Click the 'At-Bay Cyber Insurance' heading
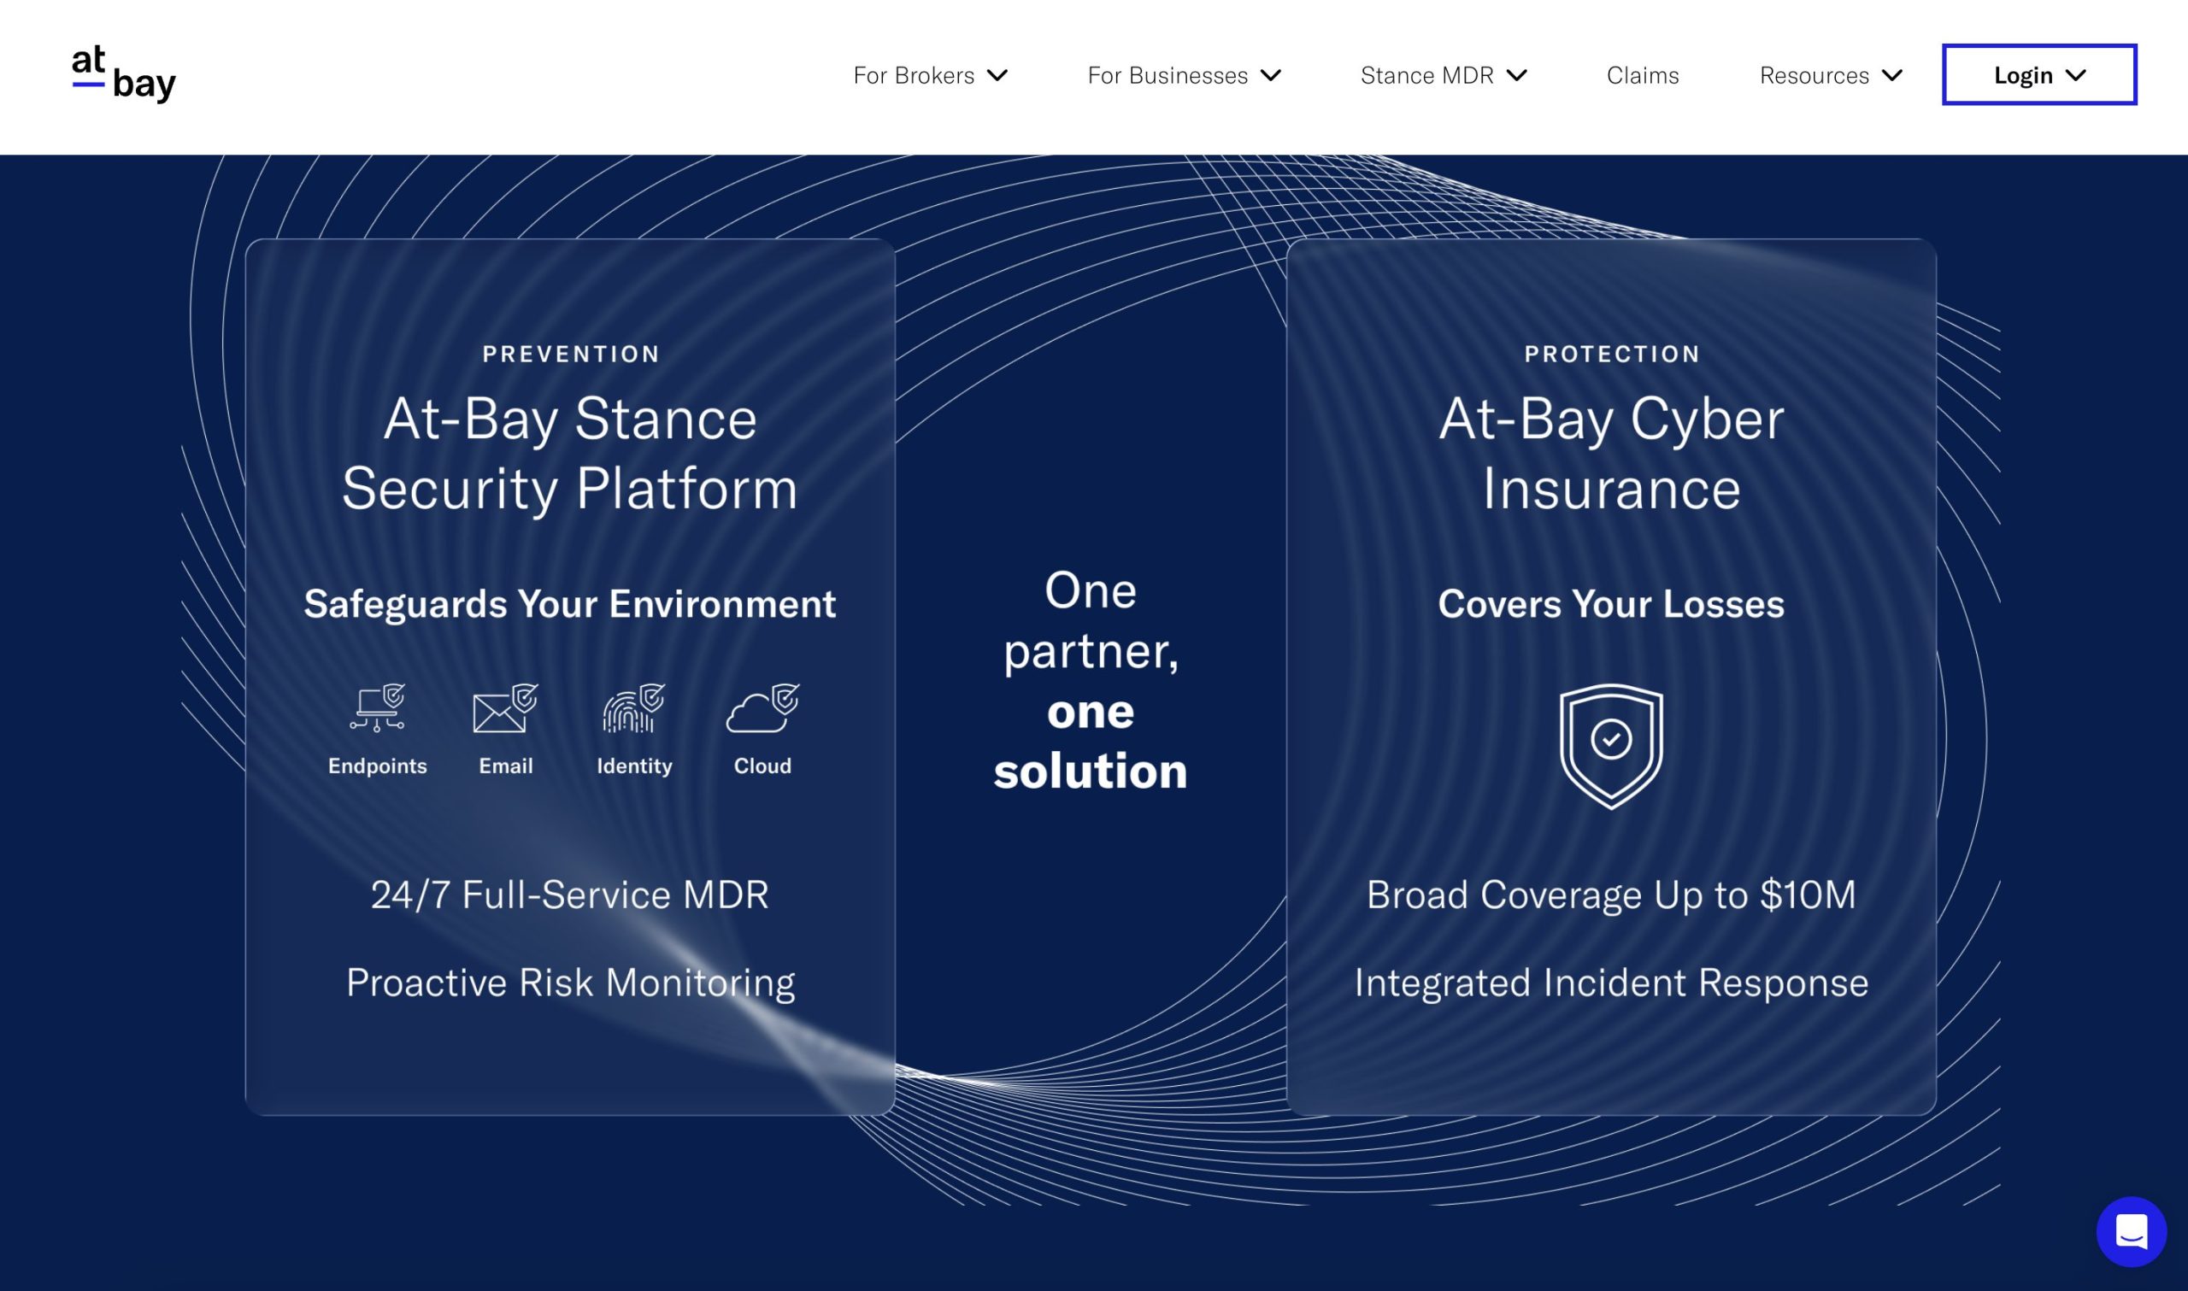The image size is (2188, 1291). [x=1611, y=453]
